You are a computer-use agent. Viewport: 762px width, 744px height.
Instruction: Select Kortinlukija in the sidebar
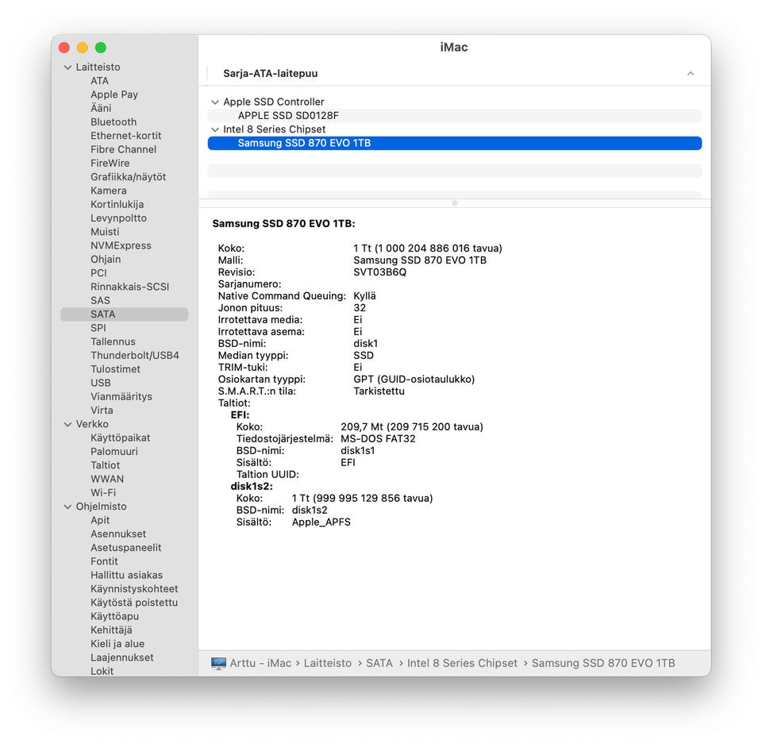[x=117, y=204]
